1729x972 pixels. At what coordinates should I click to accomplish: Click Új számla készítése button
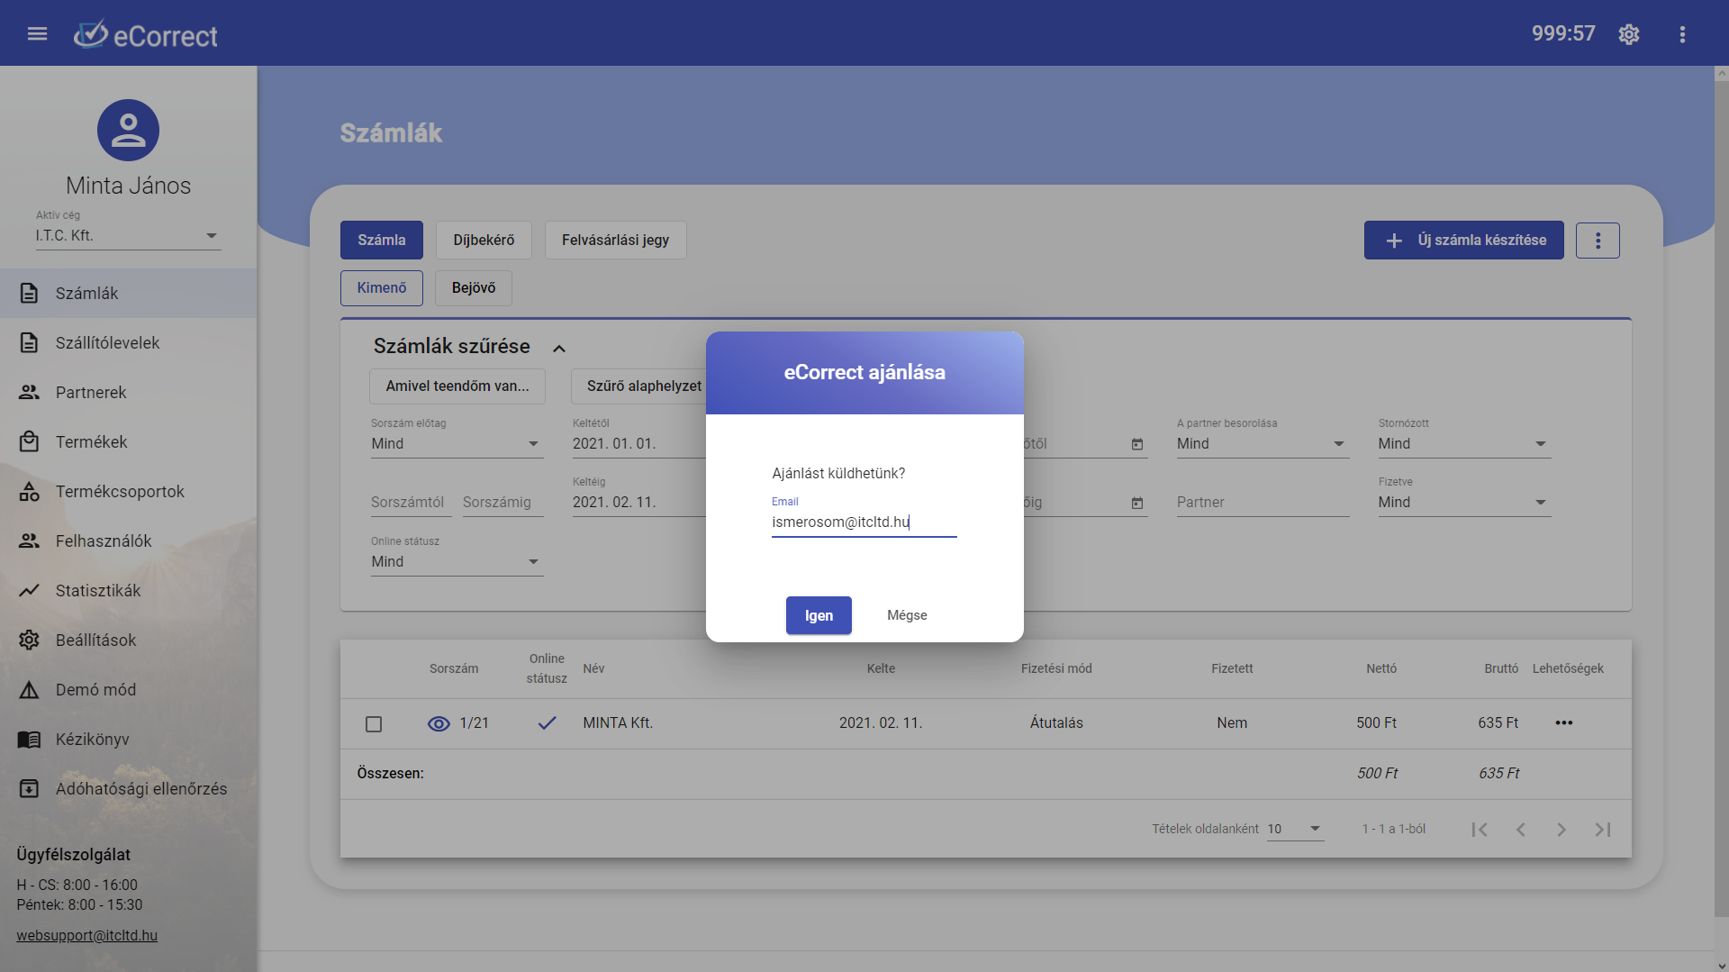point(1463,241)
